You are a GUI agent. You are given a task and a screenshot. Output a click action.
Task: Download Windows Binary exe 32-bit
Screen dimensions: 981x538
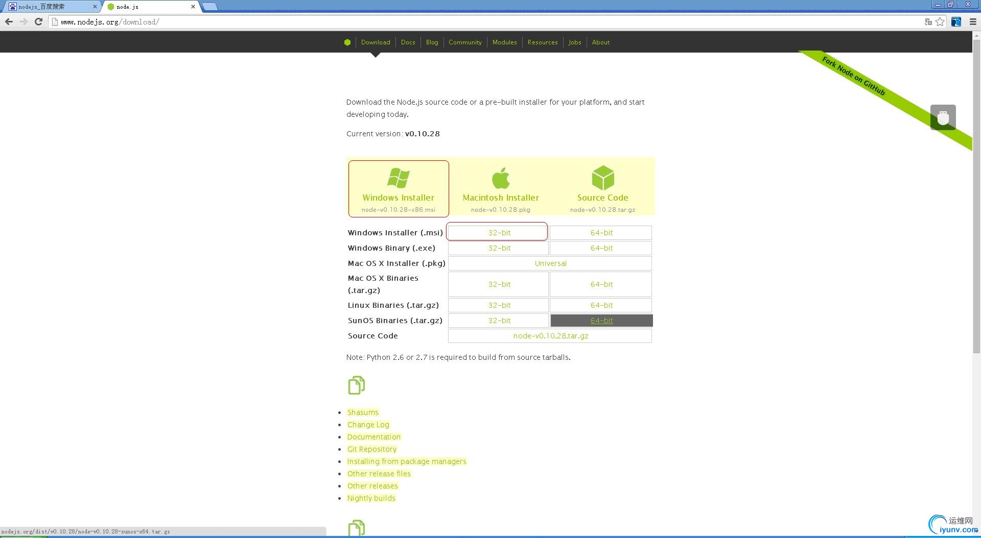499,248
